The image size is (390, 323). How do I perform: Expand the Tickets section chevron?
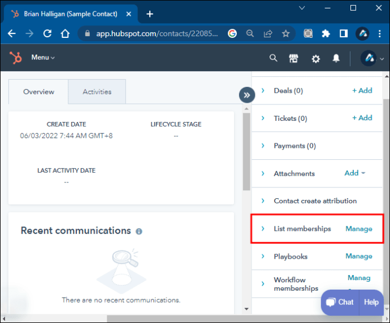[263, 118]
